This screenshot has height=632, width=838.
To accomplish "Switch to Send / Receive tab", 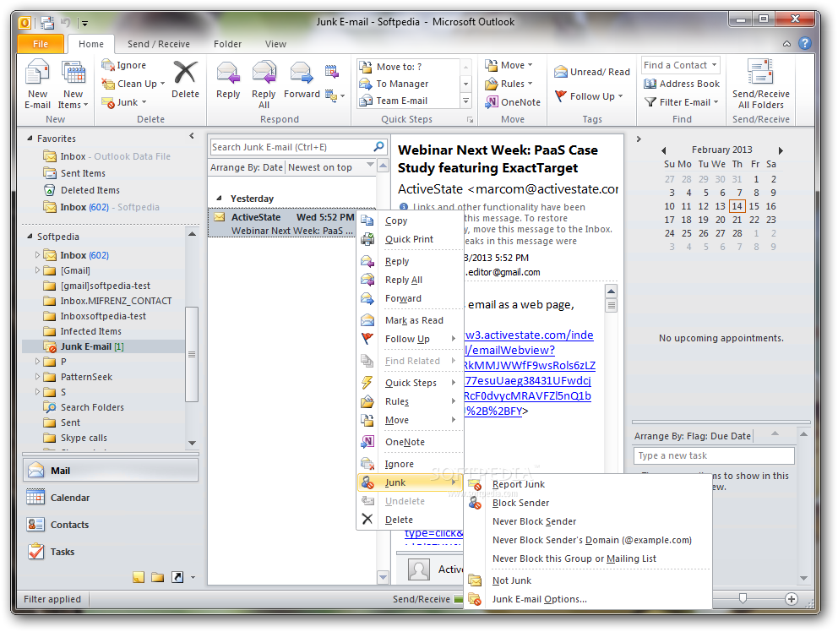I will coord(159,44).
